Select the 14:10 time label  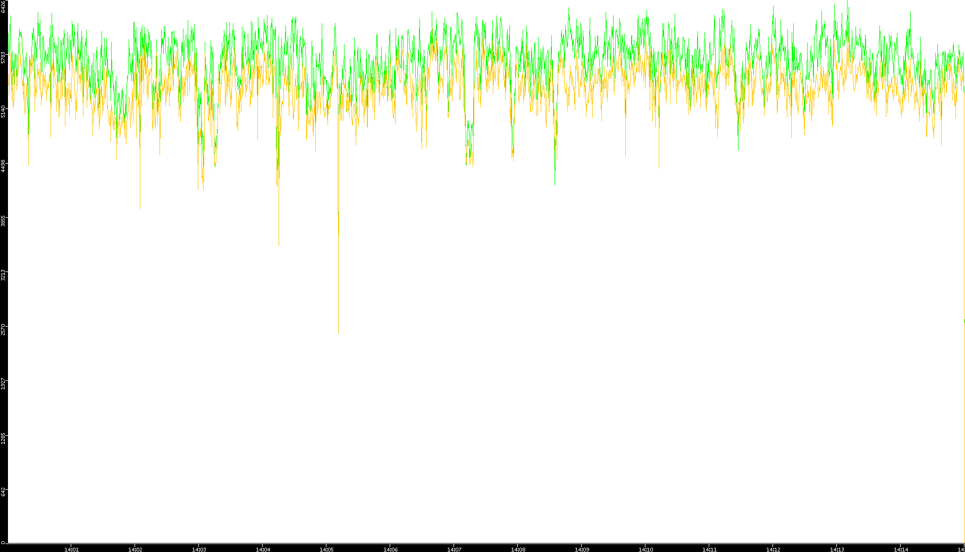point(645,549)
